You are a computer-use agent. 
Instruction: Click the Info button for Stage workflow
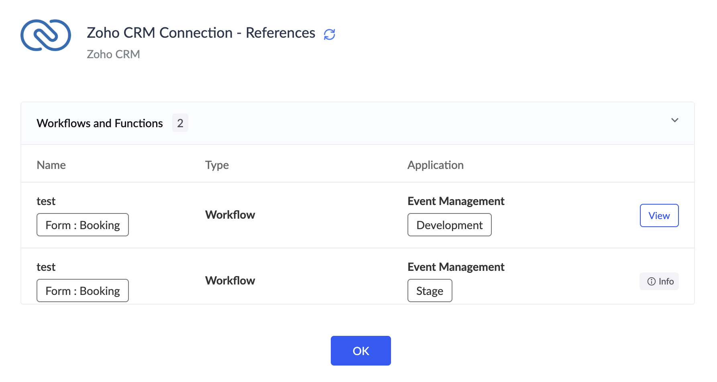pos(659,281)
